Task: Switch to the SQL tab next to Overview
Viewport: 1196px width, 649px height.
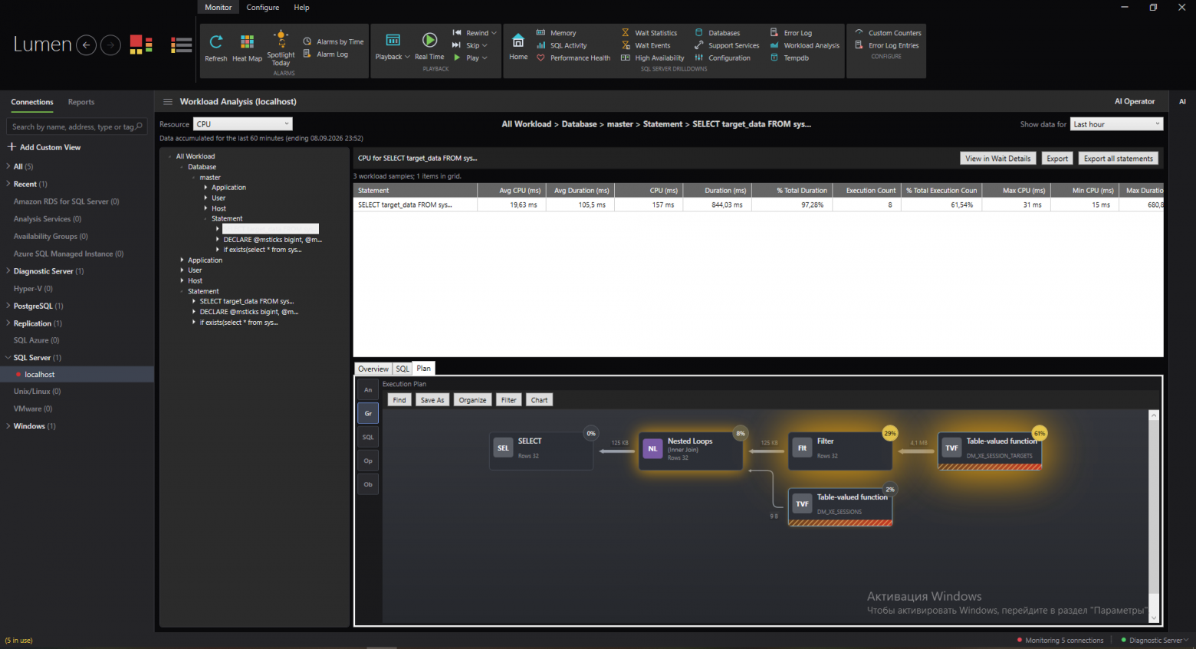Action: coord(402,369)
